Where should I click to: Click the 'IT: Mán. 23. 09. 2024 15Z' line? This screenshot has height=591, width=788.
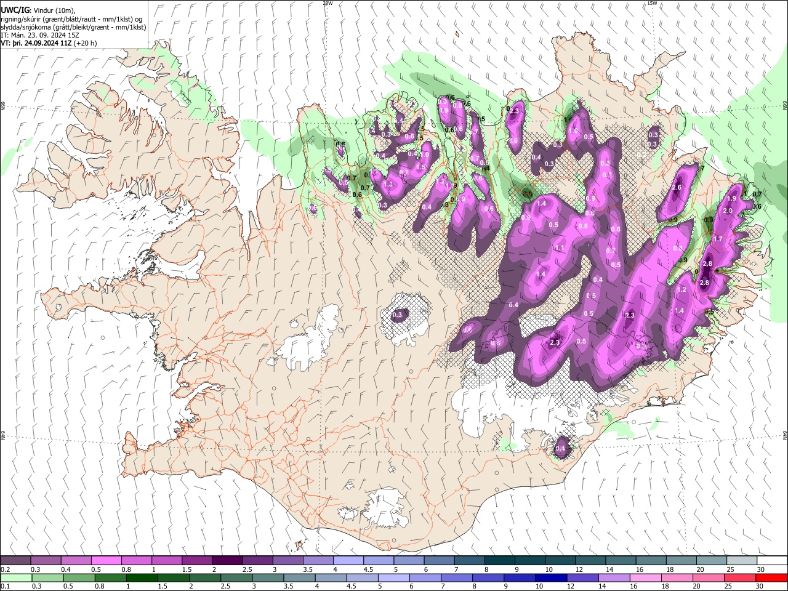[x=40, y=35]
